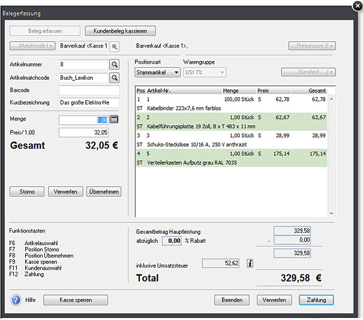The width and height of the screenshot is (363, 320).
Task: Click the Beleg erfassen button
Action: tap(45, 31)
